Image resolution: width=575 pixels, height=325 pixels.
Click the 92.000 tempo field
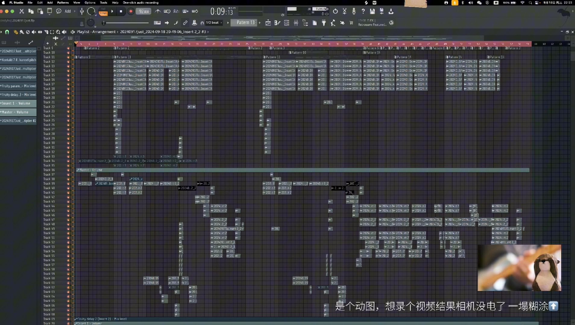click(x=144, y=11)
